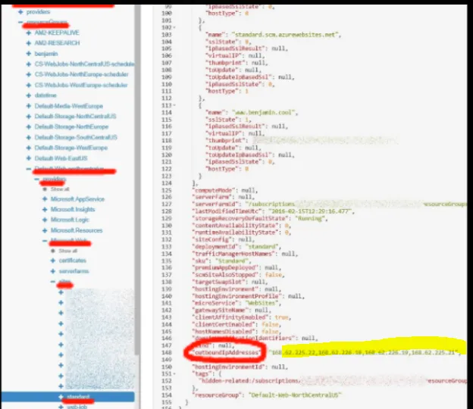Fold the JSON object at line 102
The height and width of the screenshot is (409, 473).
click(174, 27)
